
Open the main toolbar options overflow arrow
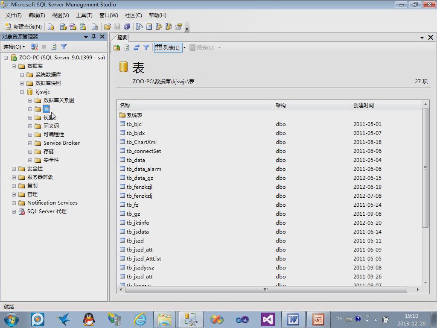pos(187,27)
